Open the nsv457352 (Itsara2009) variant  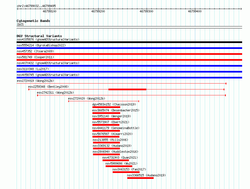point(35,51)
